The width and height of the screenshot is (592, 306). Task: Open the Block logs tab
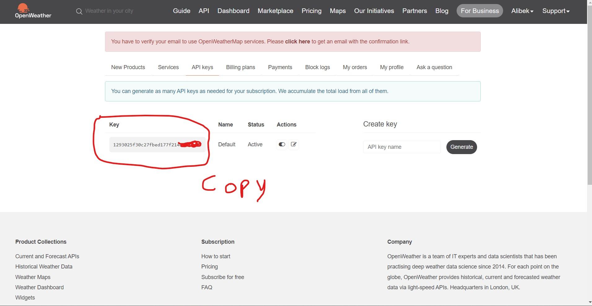coord(317,67)
